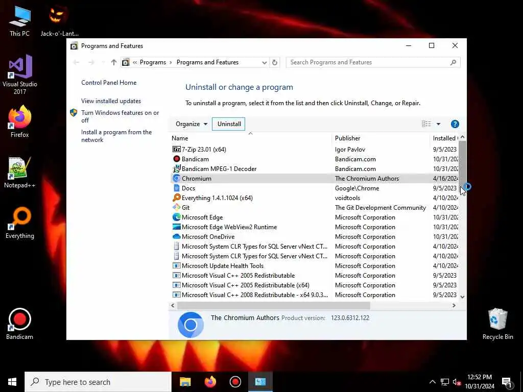The height and width of the screenshot is (392, 523).
Task: Click the Bandicam MPEG-1 Decoder icon
Action: [176, 168]
